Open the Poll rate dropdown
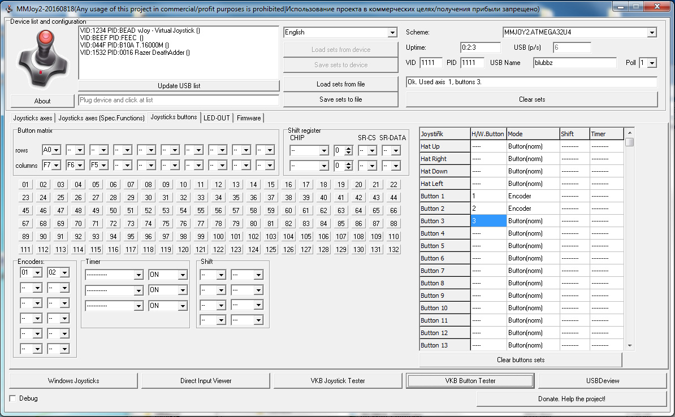 652,63
